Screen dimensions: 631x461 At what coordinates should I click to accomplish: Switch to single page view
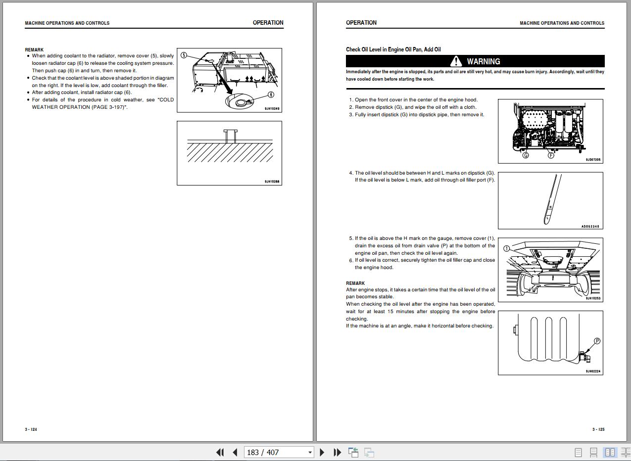pos(578,452)
